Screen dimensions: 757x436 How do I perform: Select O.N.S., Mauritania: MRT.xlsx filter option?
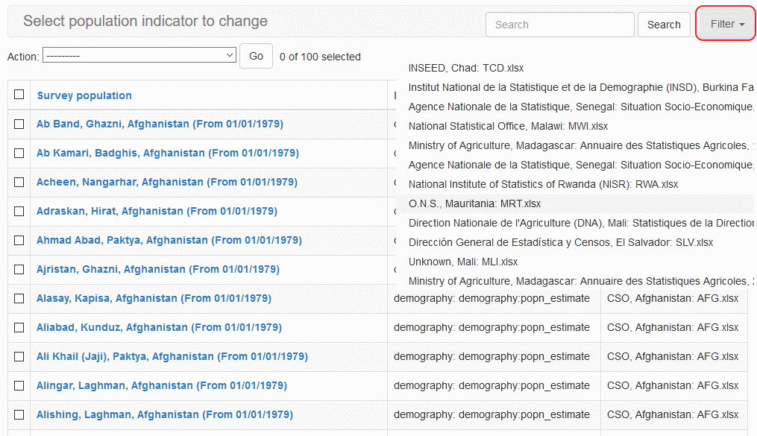pyautogui.click(x=475, y=203)
